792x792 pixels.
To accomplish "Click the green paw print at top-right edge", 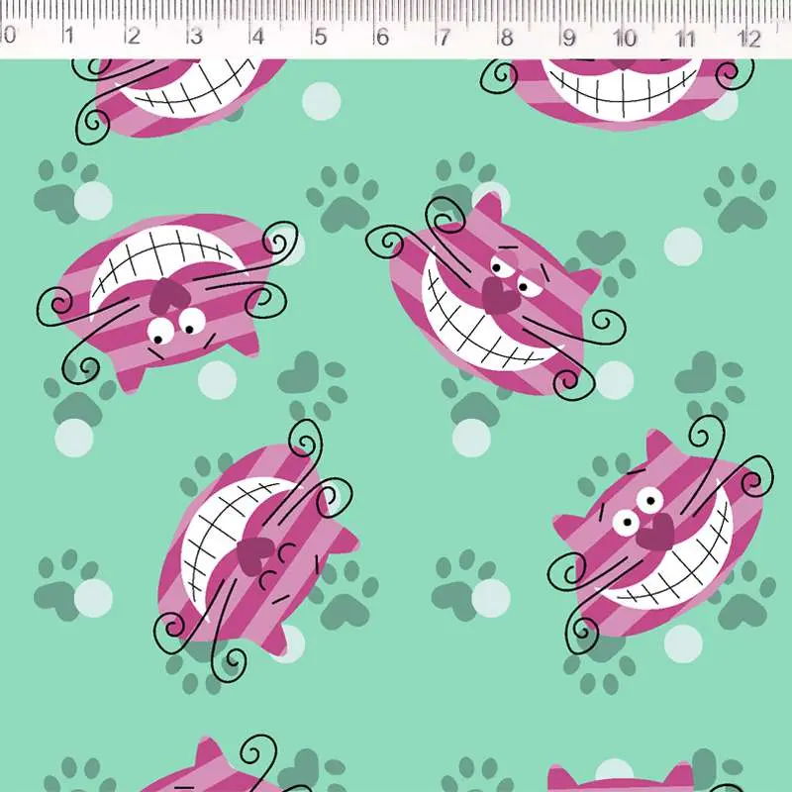I will click(x=740, y=198).
